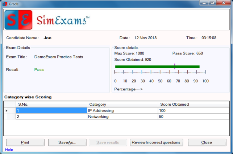Select the S.No. cell containing 2
233x154 pixels.
(x=51, y=117)
